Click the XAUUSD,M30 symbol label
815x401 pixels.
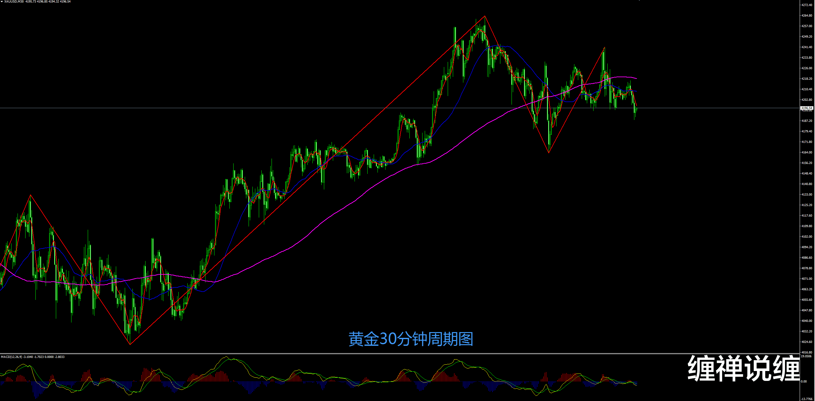coord(14,2)
